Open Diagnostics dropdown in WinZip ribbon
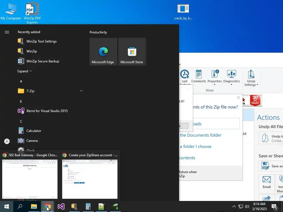283x212 pixels. pyautogui.click(x=232, y=78)
